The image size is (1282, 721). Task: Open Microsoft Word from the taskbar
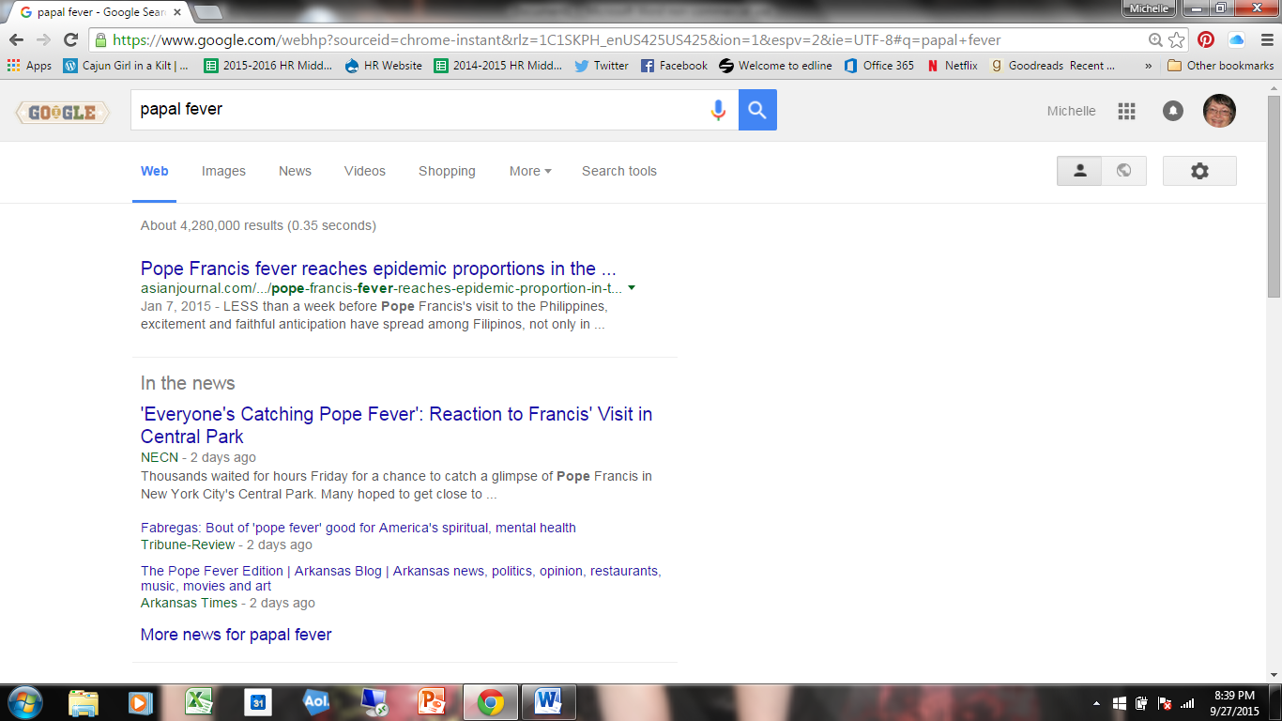tap(547, 702)
